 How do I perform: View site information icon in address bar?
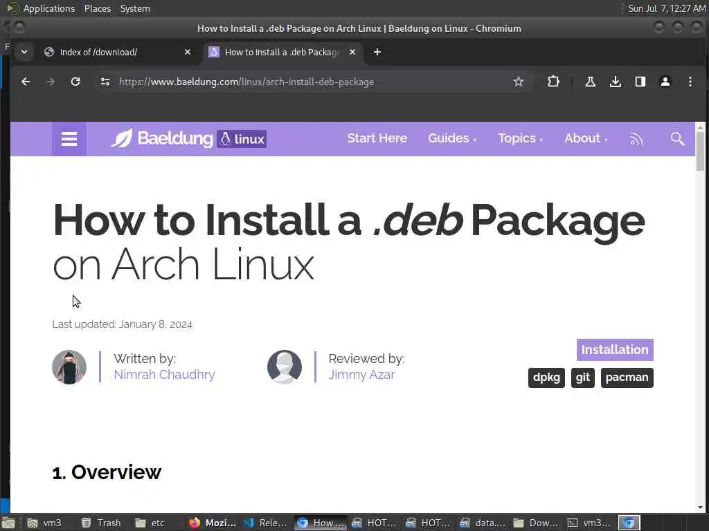105,82
